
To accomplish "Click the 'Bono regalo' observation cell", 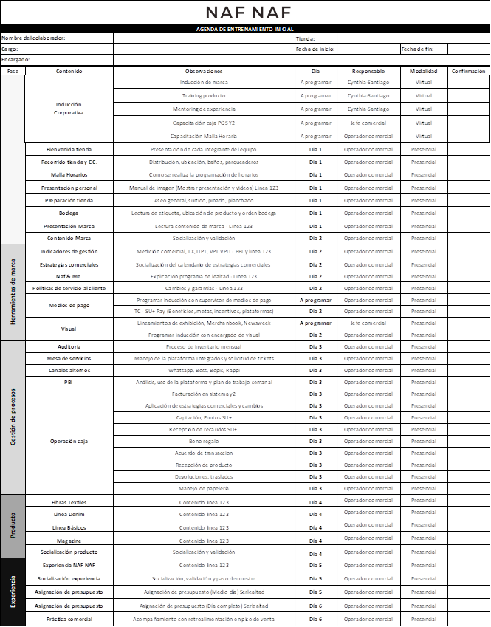I will pyautogui.click(x=204, y=442).
